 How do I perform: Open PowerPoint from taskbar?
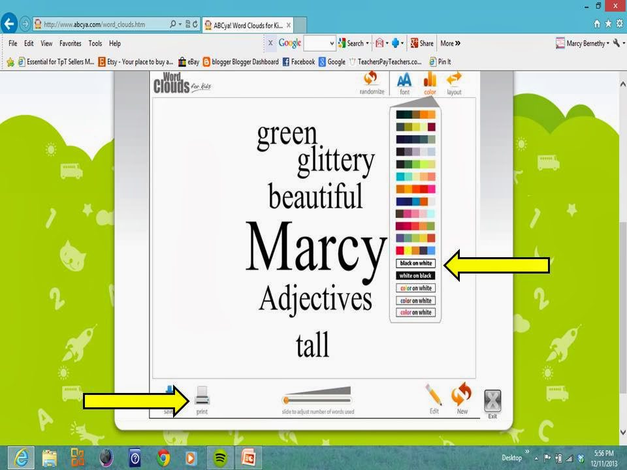click(248, 458)
